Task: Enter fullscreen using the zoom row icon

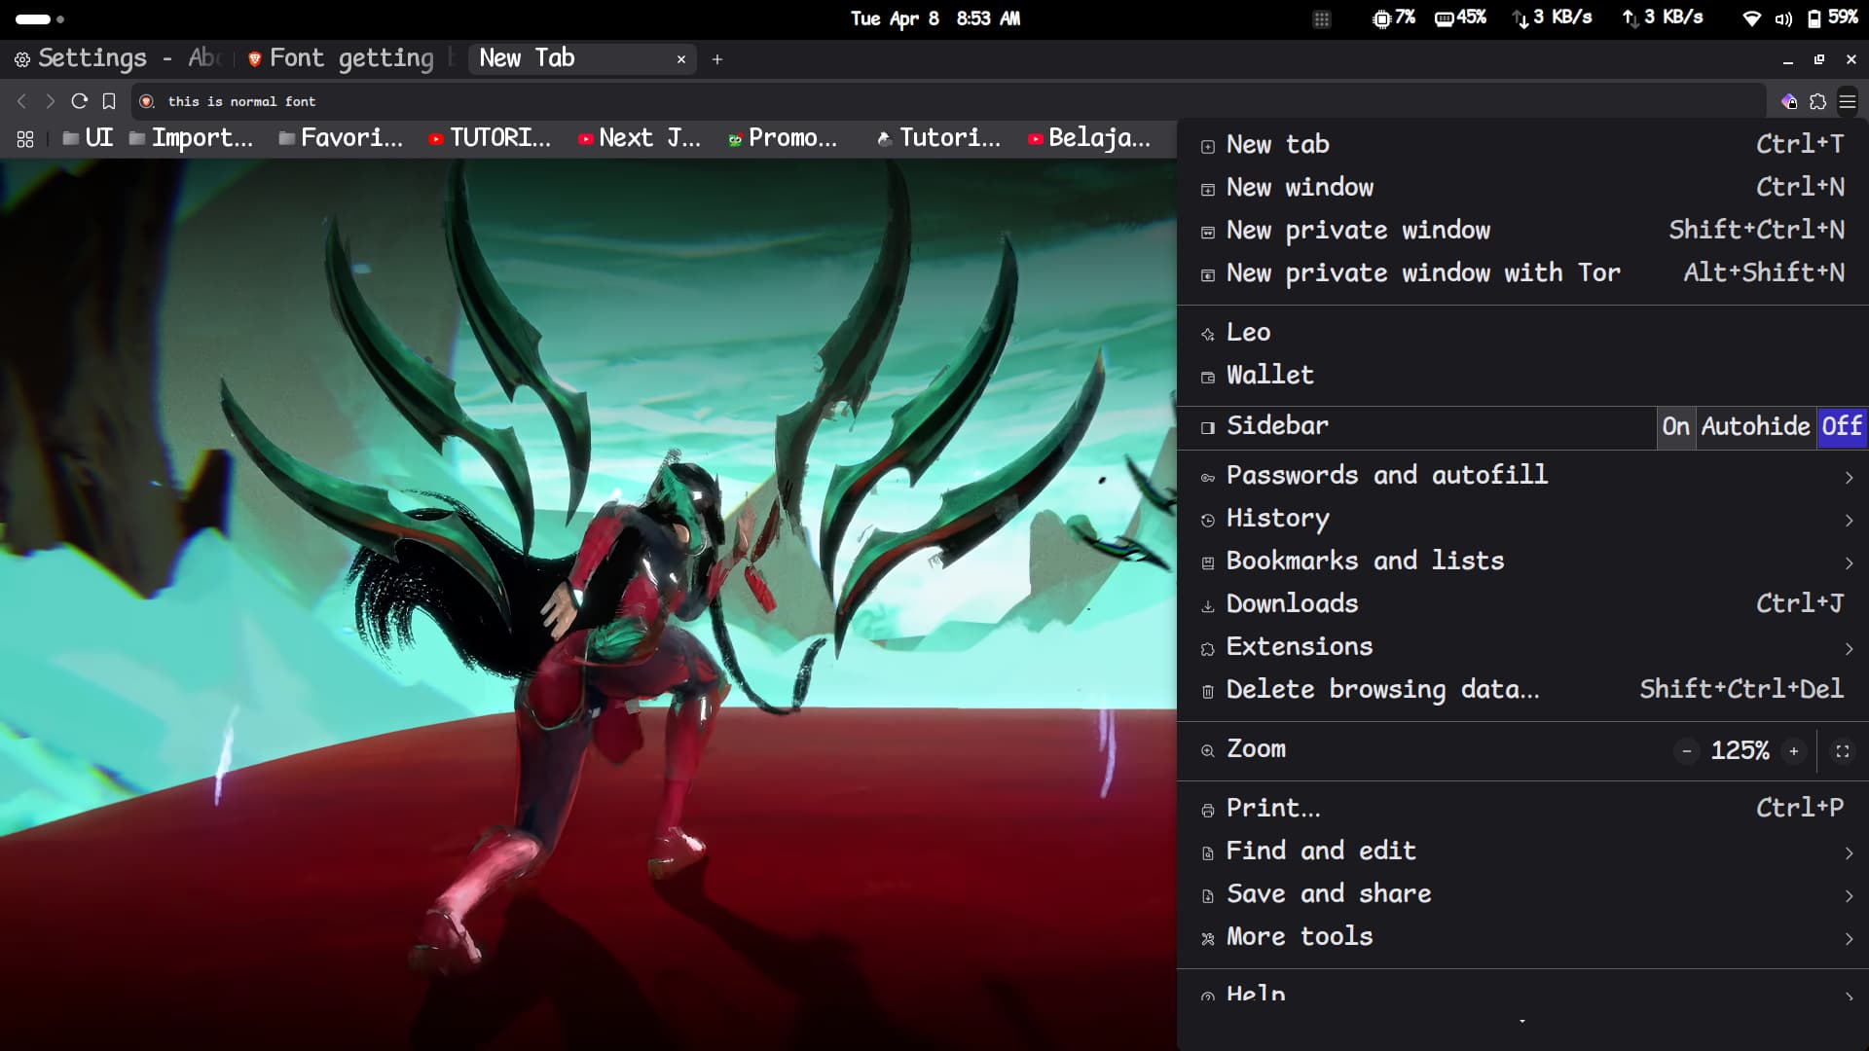Action: (1843, 751)
